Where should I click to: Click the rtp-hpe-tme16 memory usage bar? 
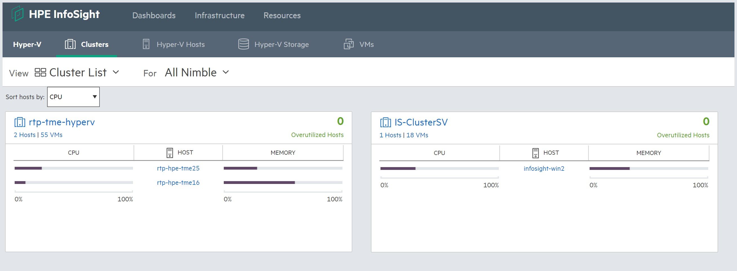[283, 182]
